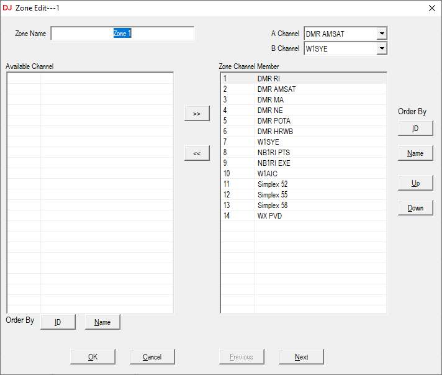Select the Simplex 55 channel row
Screen dimensions: 442x375
pos(273,195)
